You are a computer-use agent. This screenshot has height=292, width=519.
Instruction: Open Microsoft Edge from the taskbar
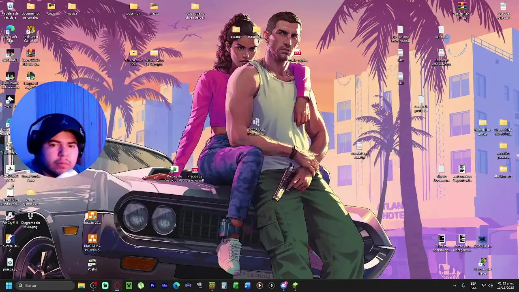coord(176,286)
